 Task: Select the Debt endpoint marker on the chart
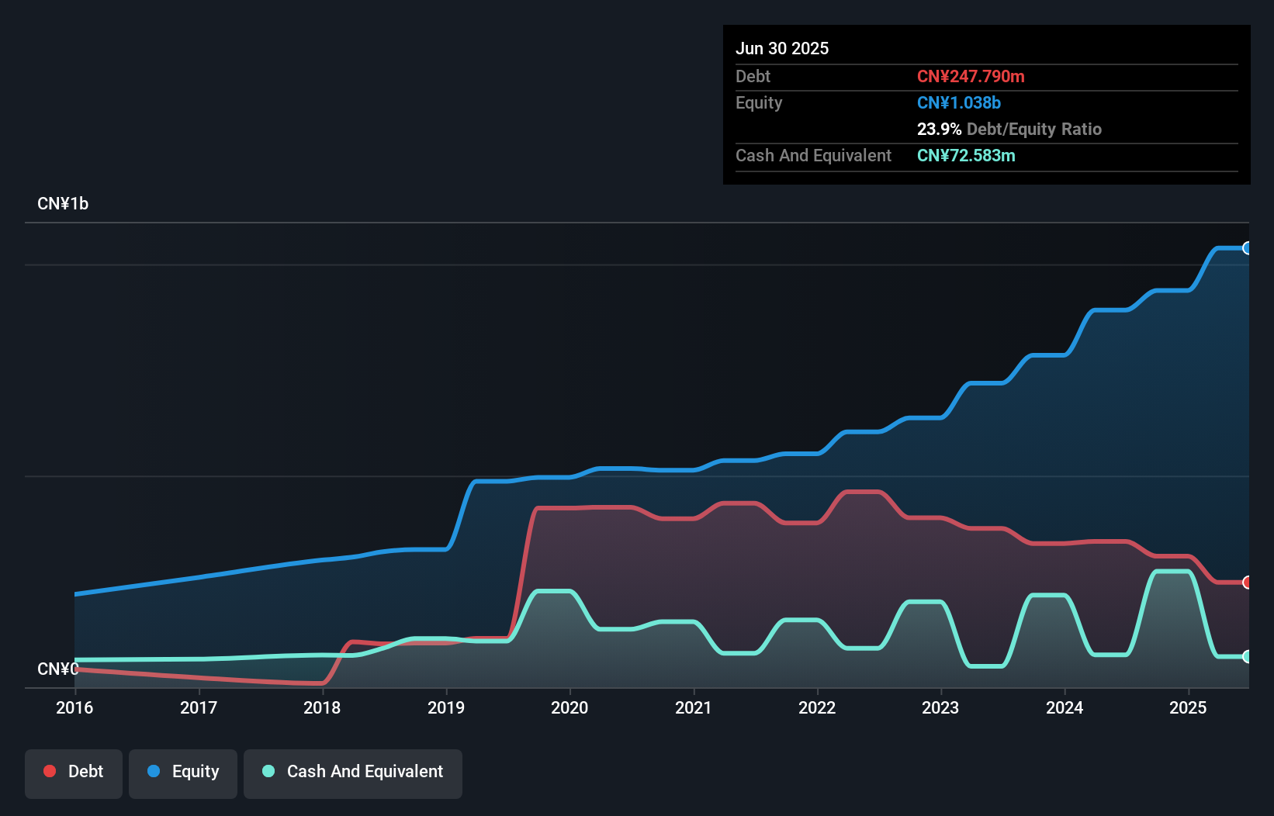tap(1248, 582)
